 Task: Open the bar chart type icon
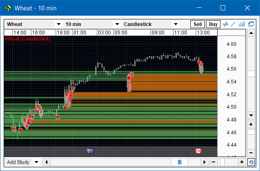(x=225, y=24)
